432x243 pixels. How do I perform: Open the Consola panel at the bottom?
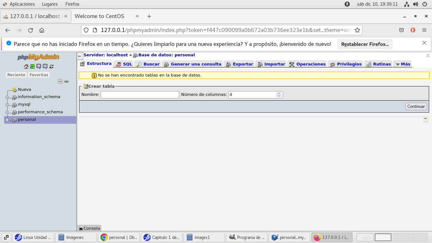pyautogui.click(x=89, y=228)
